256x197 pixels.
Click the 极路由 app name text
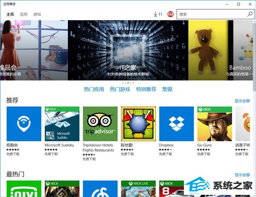(x=12, y=145)
